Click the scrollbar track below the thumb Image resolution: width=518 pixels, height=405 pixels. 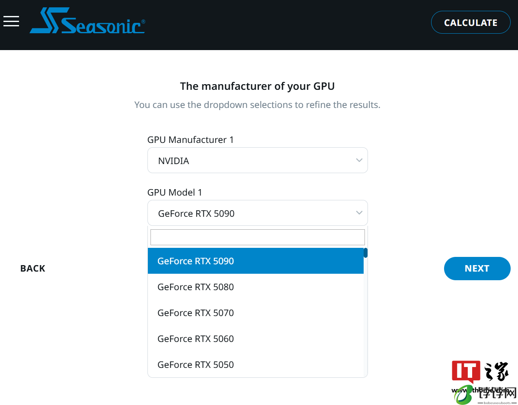tap(365, 316)
